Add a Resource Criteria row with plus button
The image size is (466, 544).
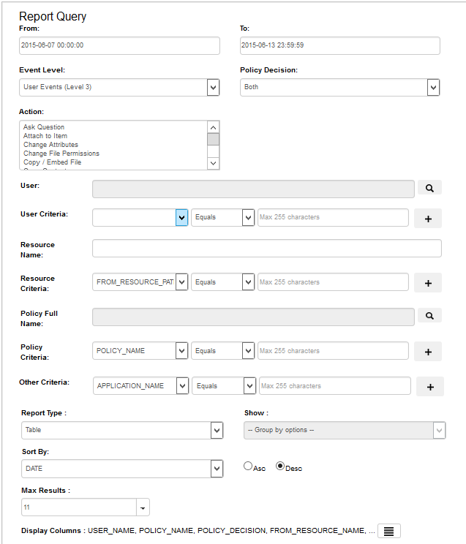[x=428, y=283]
